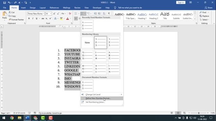This screenshot has height=121, width=216.
Task: Switch to the References tab
Action: tap(54, 8)
